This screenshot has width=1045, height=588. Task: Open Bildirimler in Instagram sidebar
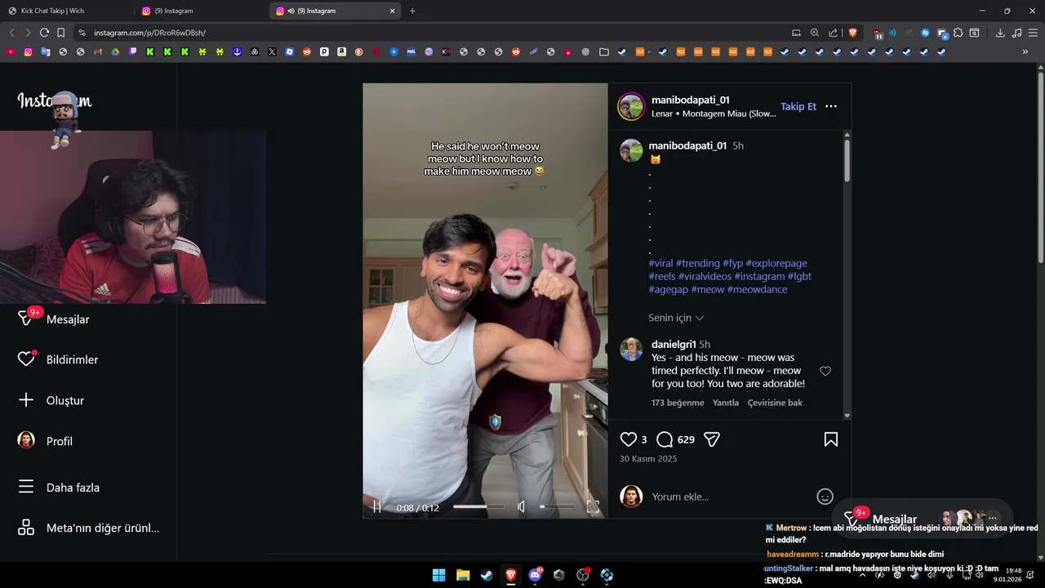[x=58, y=359]
